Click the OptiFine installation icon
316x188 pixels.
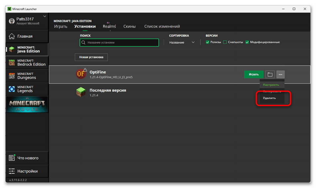[x=81, y=74]
